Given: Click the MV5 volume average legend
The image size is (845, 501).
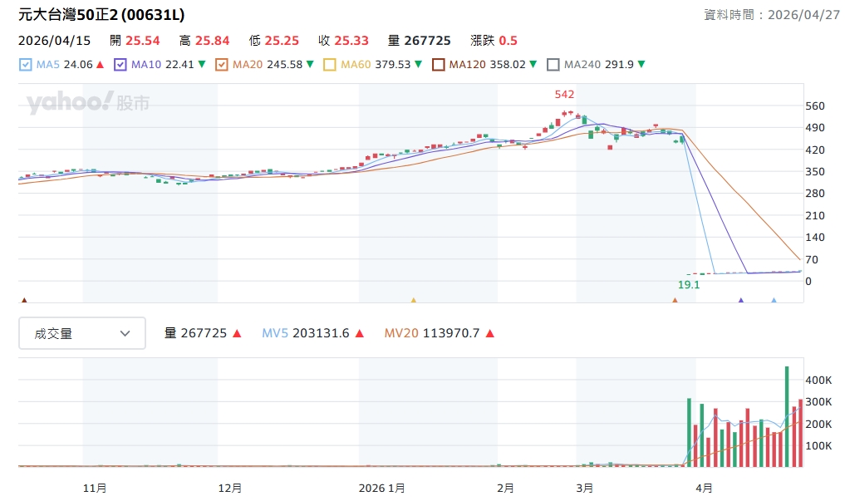Looking at the screenshot, I should (312, 333).
